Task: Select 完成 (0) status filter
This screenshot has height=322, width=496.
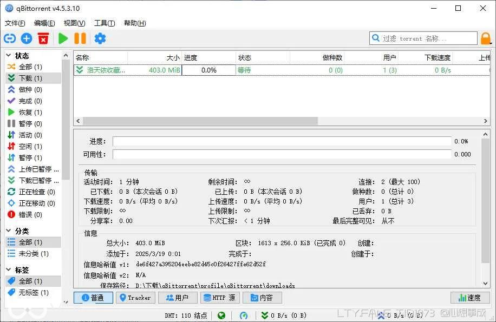Action: (33, 101)
